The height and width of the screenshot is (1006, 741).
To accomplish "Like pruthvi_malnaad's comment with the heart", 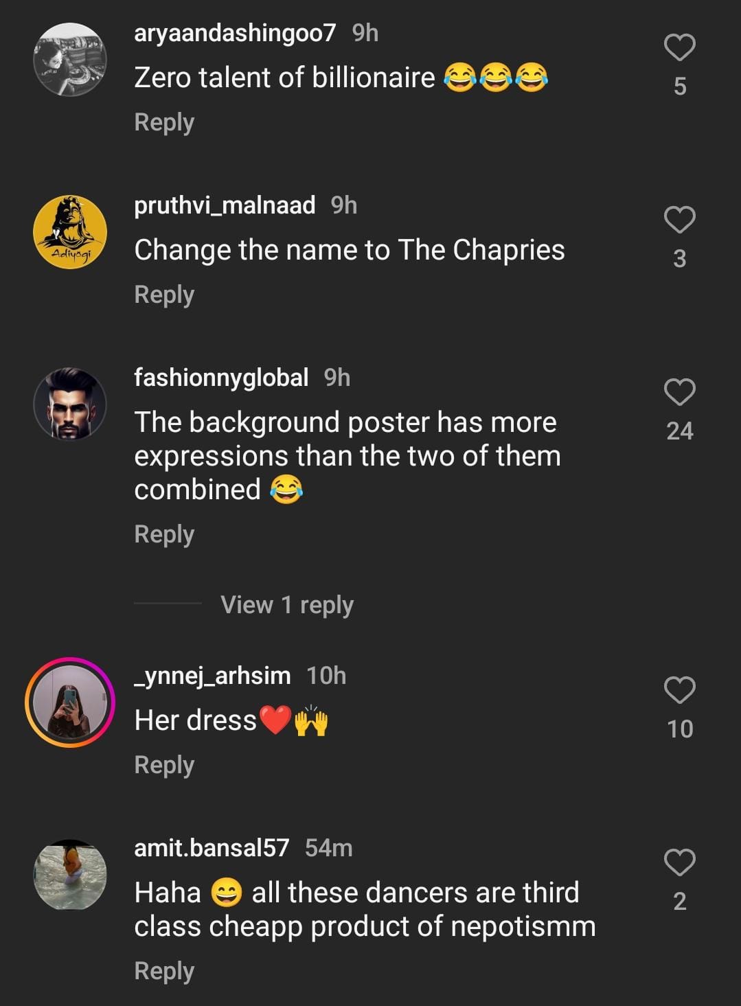I will point(679,220).
